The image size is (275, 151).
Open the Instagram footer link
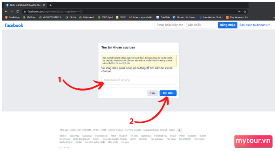tap(192, 136)
